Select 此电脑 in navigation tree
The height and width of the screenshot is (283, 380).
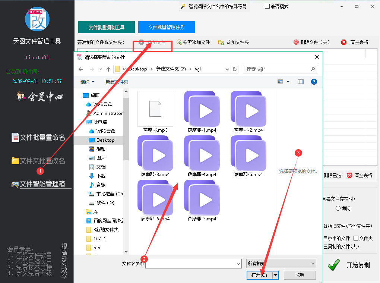point(96,122)
